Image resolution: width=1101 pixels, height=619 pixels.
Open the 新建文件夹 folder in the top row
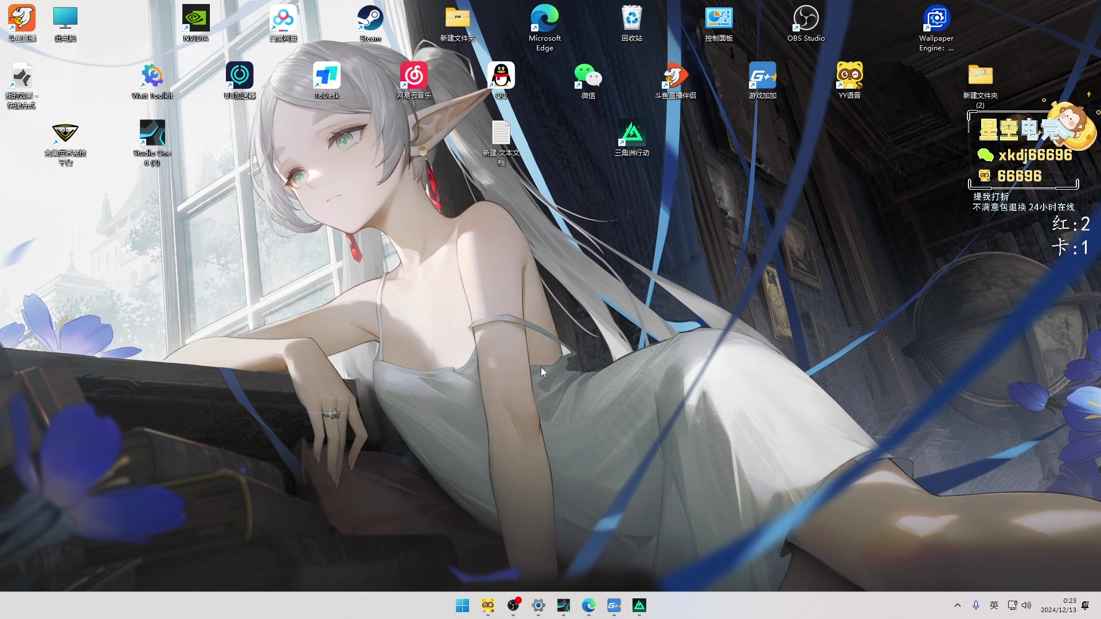tap(458, 23)
